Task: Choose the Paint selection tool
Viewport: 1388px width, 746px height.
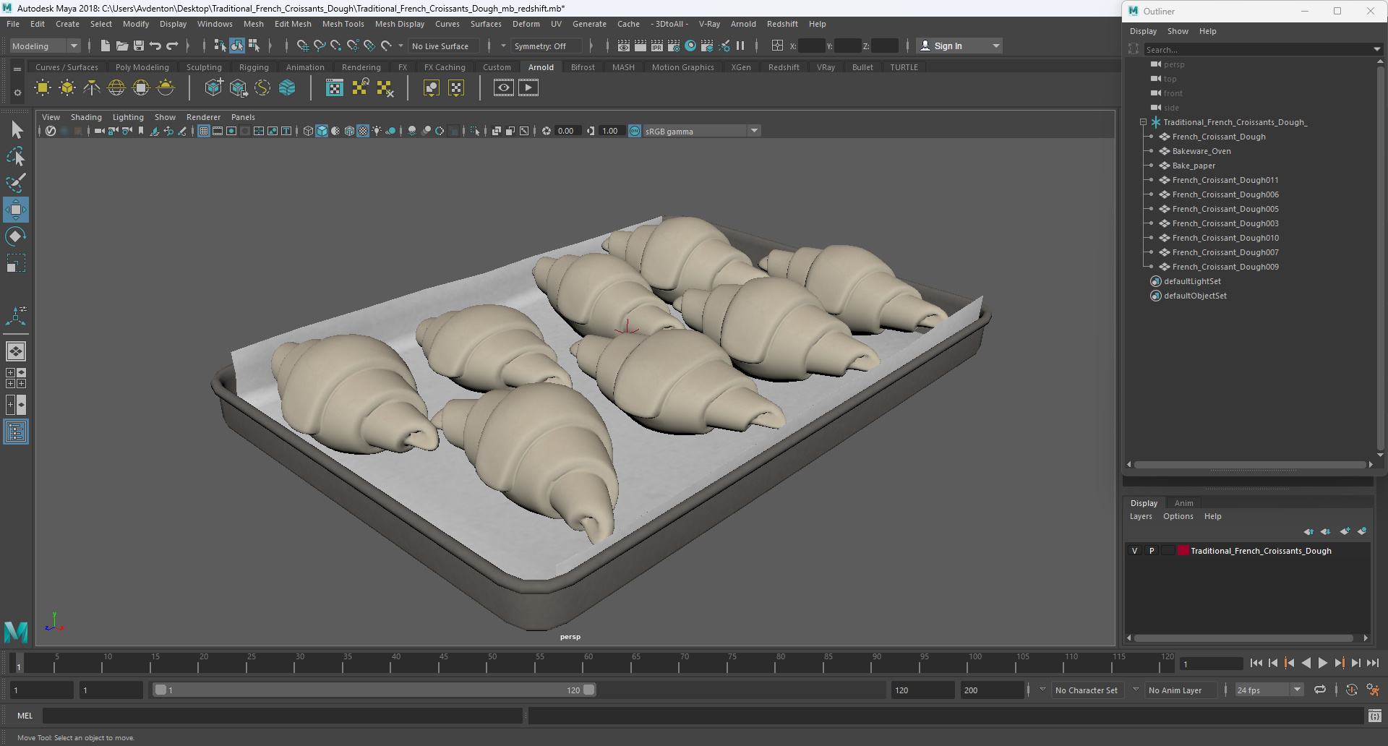Action: point(16,182)
